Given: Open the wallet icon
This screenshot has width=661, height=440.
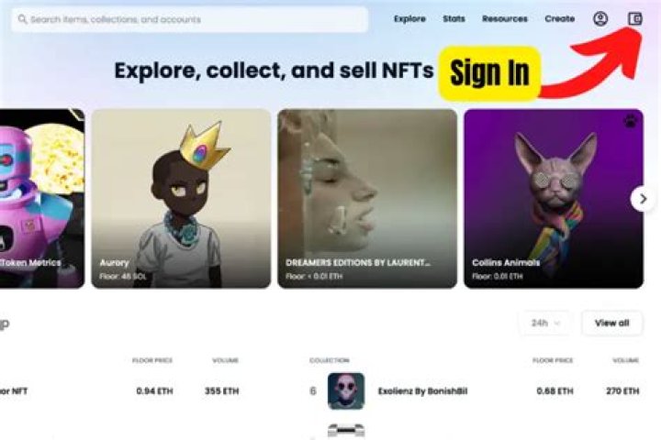Looking at the screenshot, I should 635,19.
